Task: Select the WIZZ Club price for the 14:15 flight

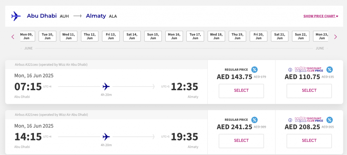Action: pyautogui.click(x=309, y=141)
